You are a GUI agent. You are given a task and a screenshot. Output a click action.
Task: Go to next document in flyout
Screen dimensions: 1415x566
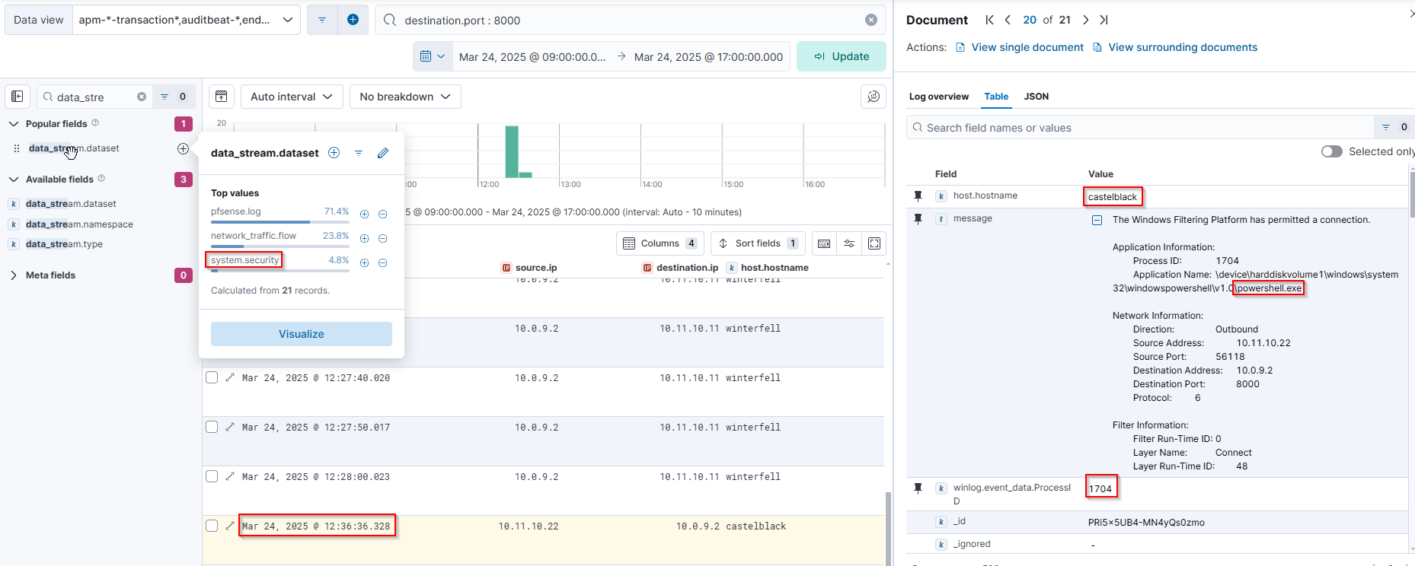coord(1086,20)
